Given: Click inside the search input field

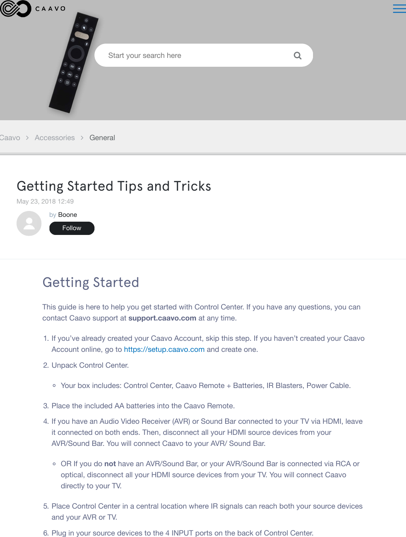Looking at the screenshot, I should [x=166, y=55].
